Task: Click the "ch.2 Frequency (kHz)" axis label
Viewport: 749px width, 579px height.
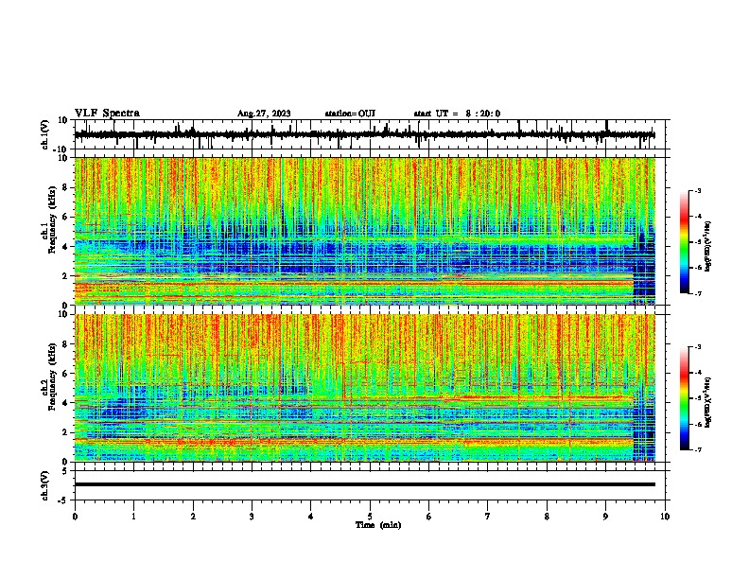Action: [48, 377]
